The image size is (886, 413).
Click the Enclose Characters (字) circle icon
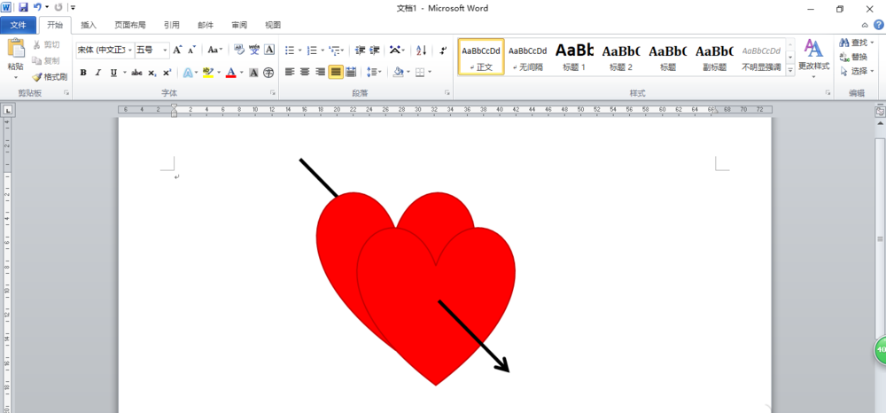[268, 73]
